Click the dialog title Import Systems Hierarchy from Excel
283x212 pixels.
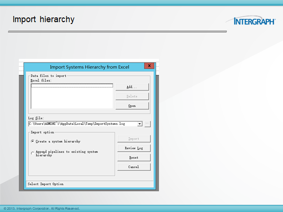89,67
